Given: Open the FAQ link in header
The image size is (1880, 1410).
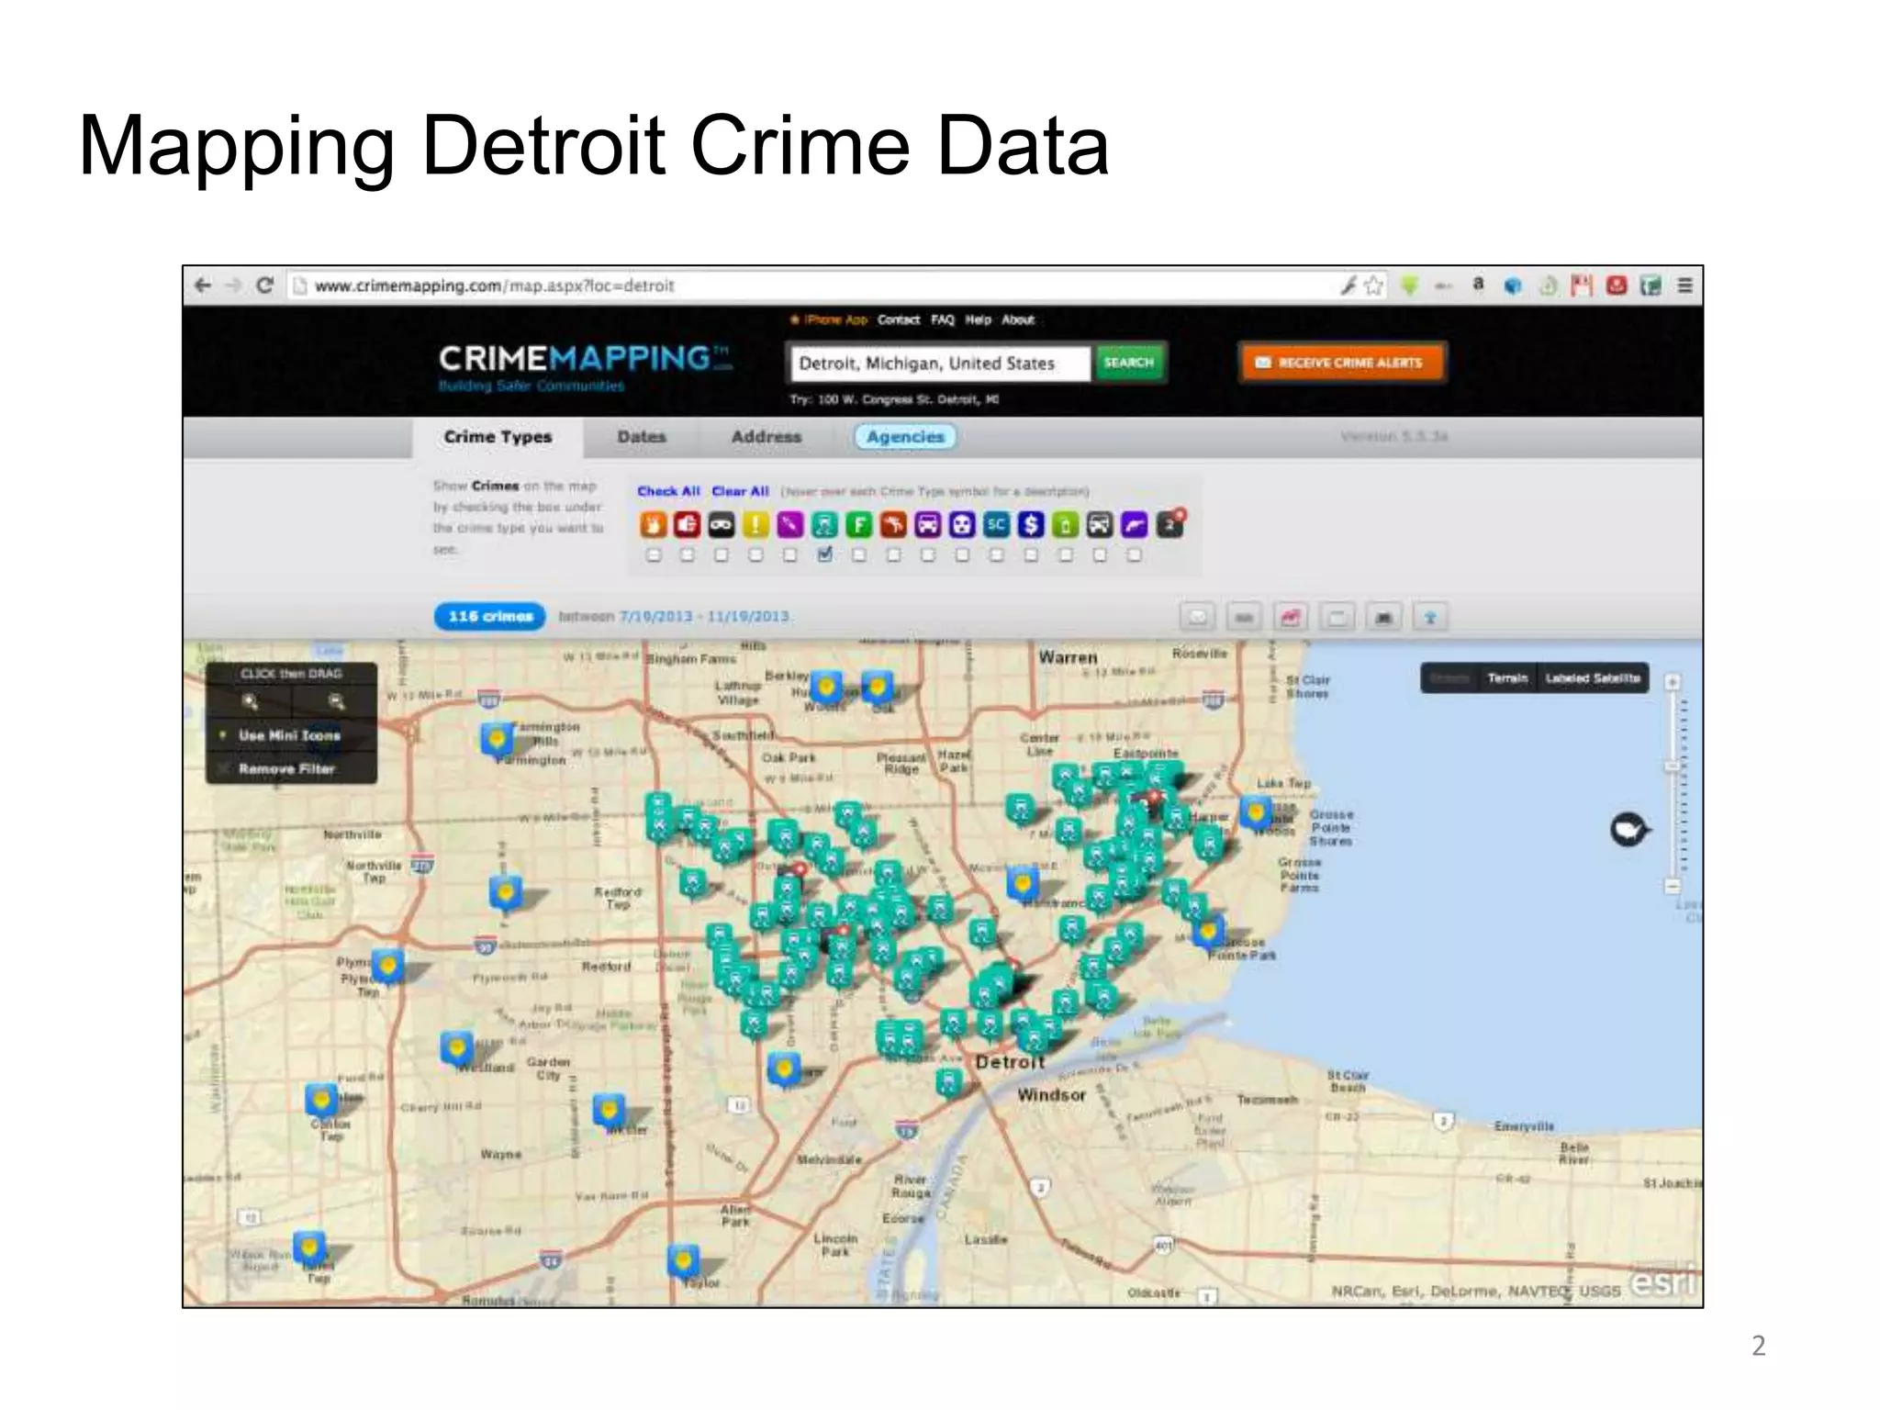Looking at the screenshot, I should click(943, 319).
